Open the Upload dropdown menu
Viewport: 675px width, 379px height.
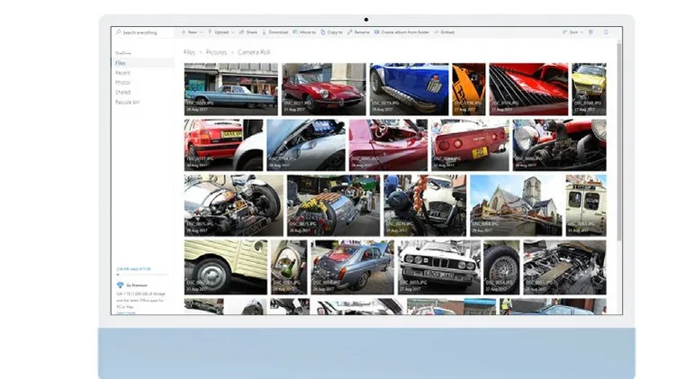[x=221, y=32]
